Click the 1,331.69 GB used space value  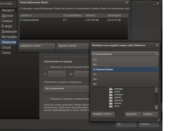point(92,20)
